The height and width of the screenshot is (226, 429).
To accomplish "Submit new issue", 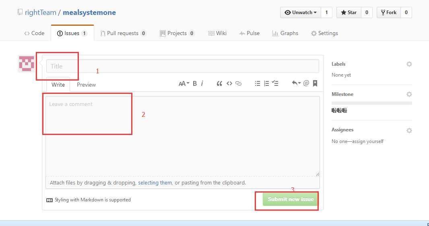I will 291,199.
